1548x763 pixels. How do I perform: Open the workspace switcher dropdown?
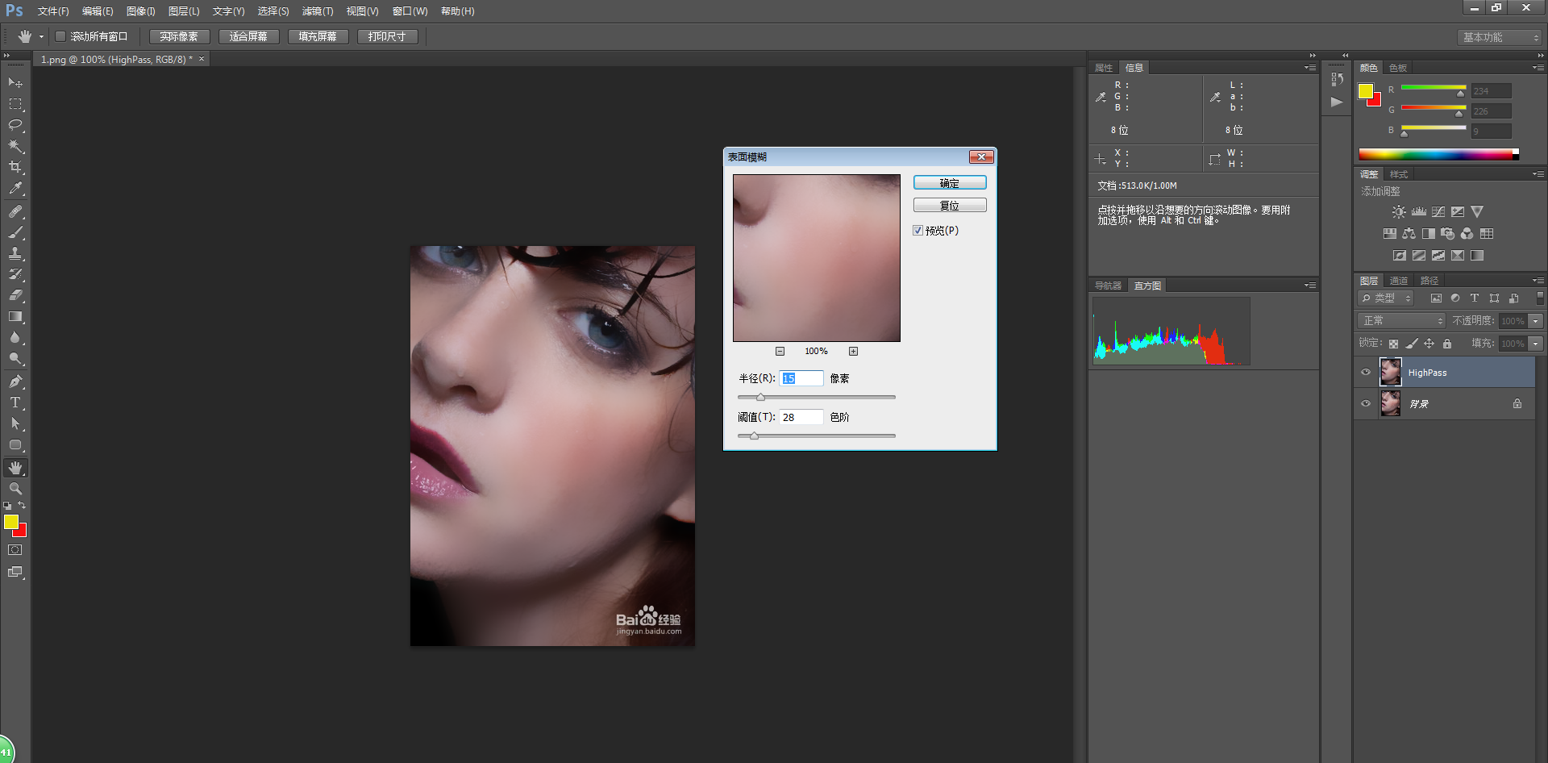coord(1500,37)
